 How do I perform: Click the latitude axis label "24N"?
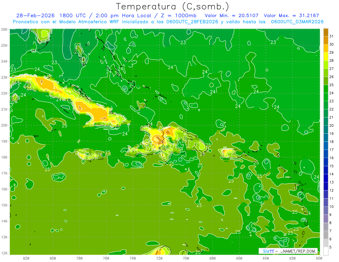4,61
